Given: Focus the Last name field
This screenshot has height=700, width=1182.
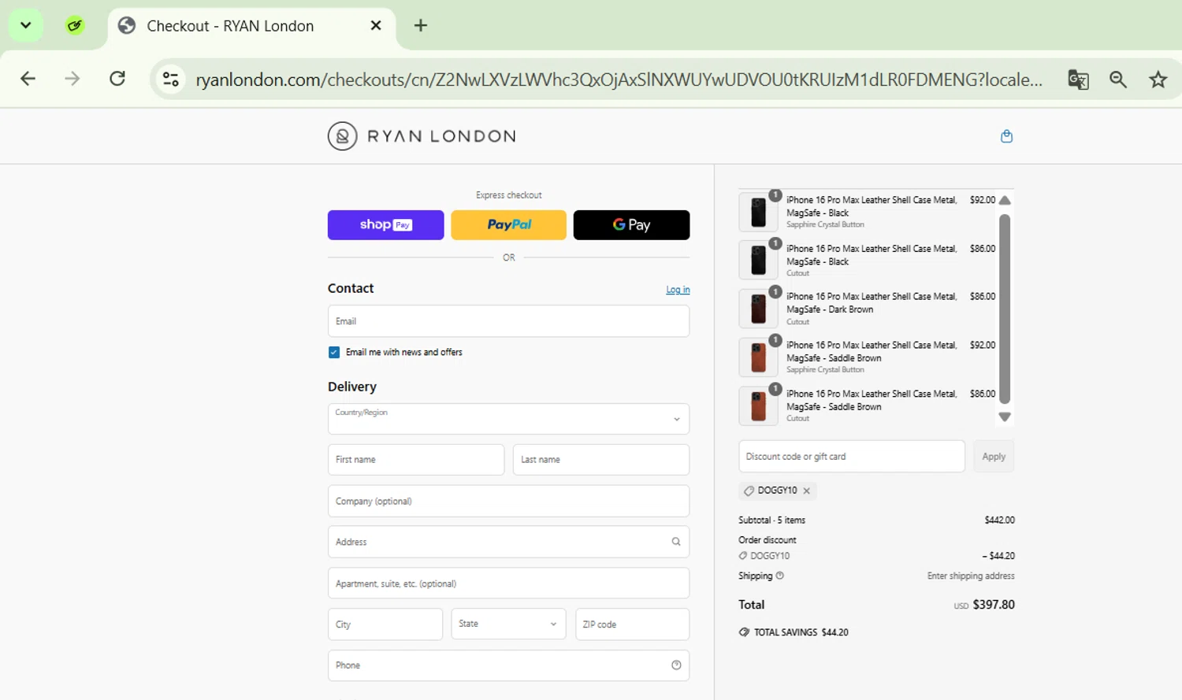Looking at the screenshot, I should pyautogui.click(x=601, y=460).
